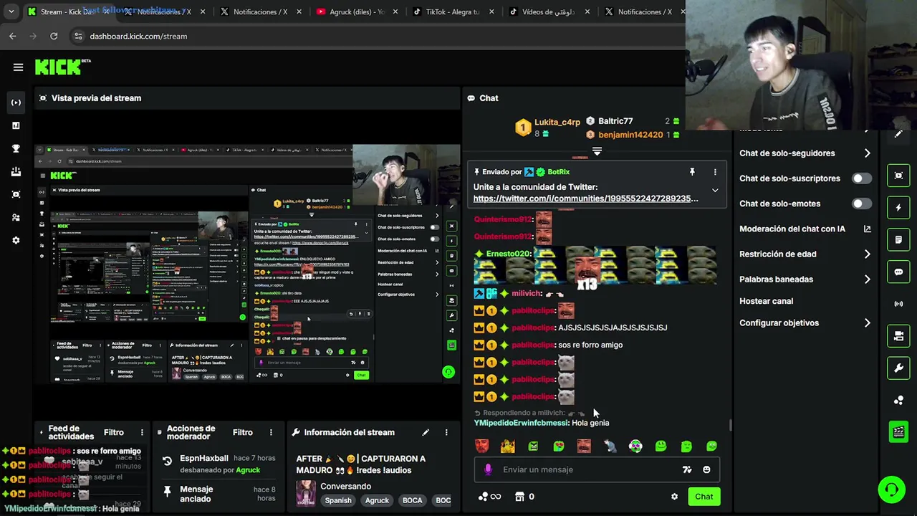Toggle chat bubble widget icon in right rail
The image size is (917, 516).
click(898, 272)
